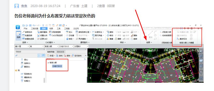Click 移动 move tool
The image size is (214, 91).
[x=110, y=35]
